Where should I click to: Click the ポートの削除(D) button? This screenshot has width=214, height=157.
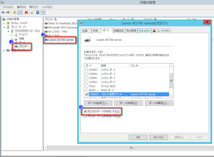click(x=128, y=103)
